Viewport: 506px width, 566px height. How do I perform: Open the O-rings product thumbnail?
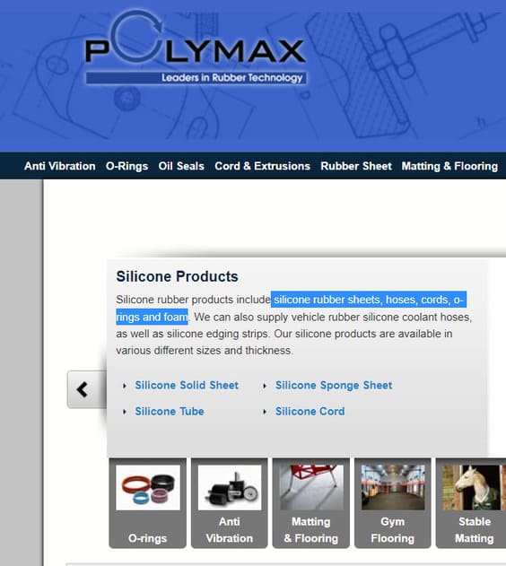[148, 503]
